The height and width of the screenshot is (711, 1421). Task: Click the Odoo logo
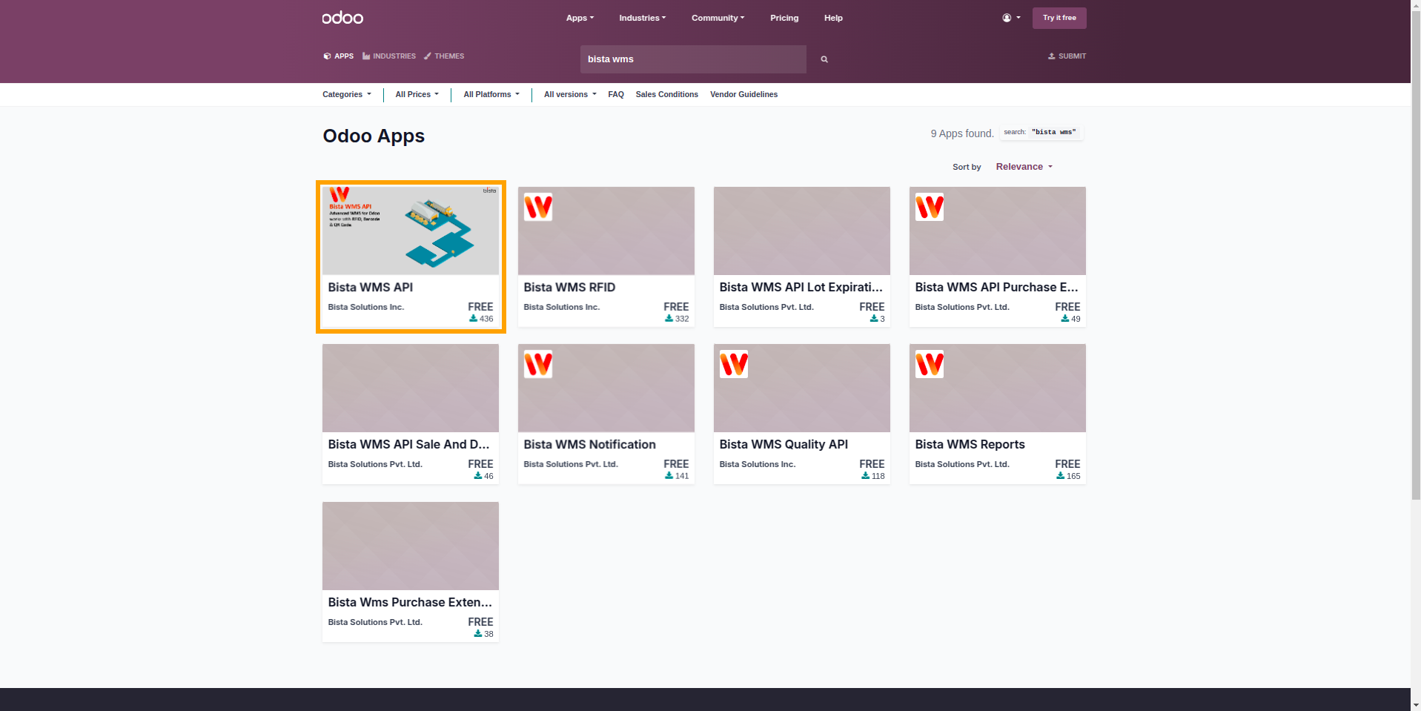[342, 18]
